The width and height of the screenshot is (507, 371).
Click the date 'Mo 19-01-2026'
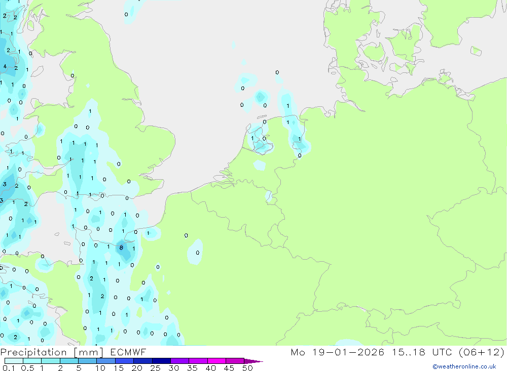[337, 352]
